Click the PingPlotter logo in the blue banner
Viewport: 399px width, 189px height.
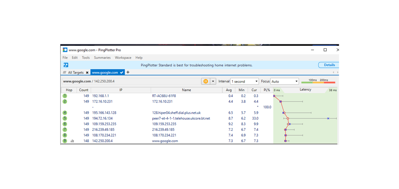coord(66,65)
